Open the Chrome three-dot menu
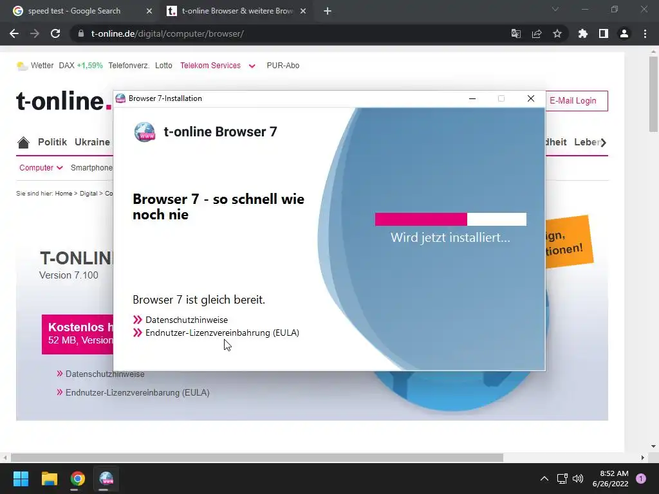The width and height of the screenshot is (659, 494). [645, 33]
